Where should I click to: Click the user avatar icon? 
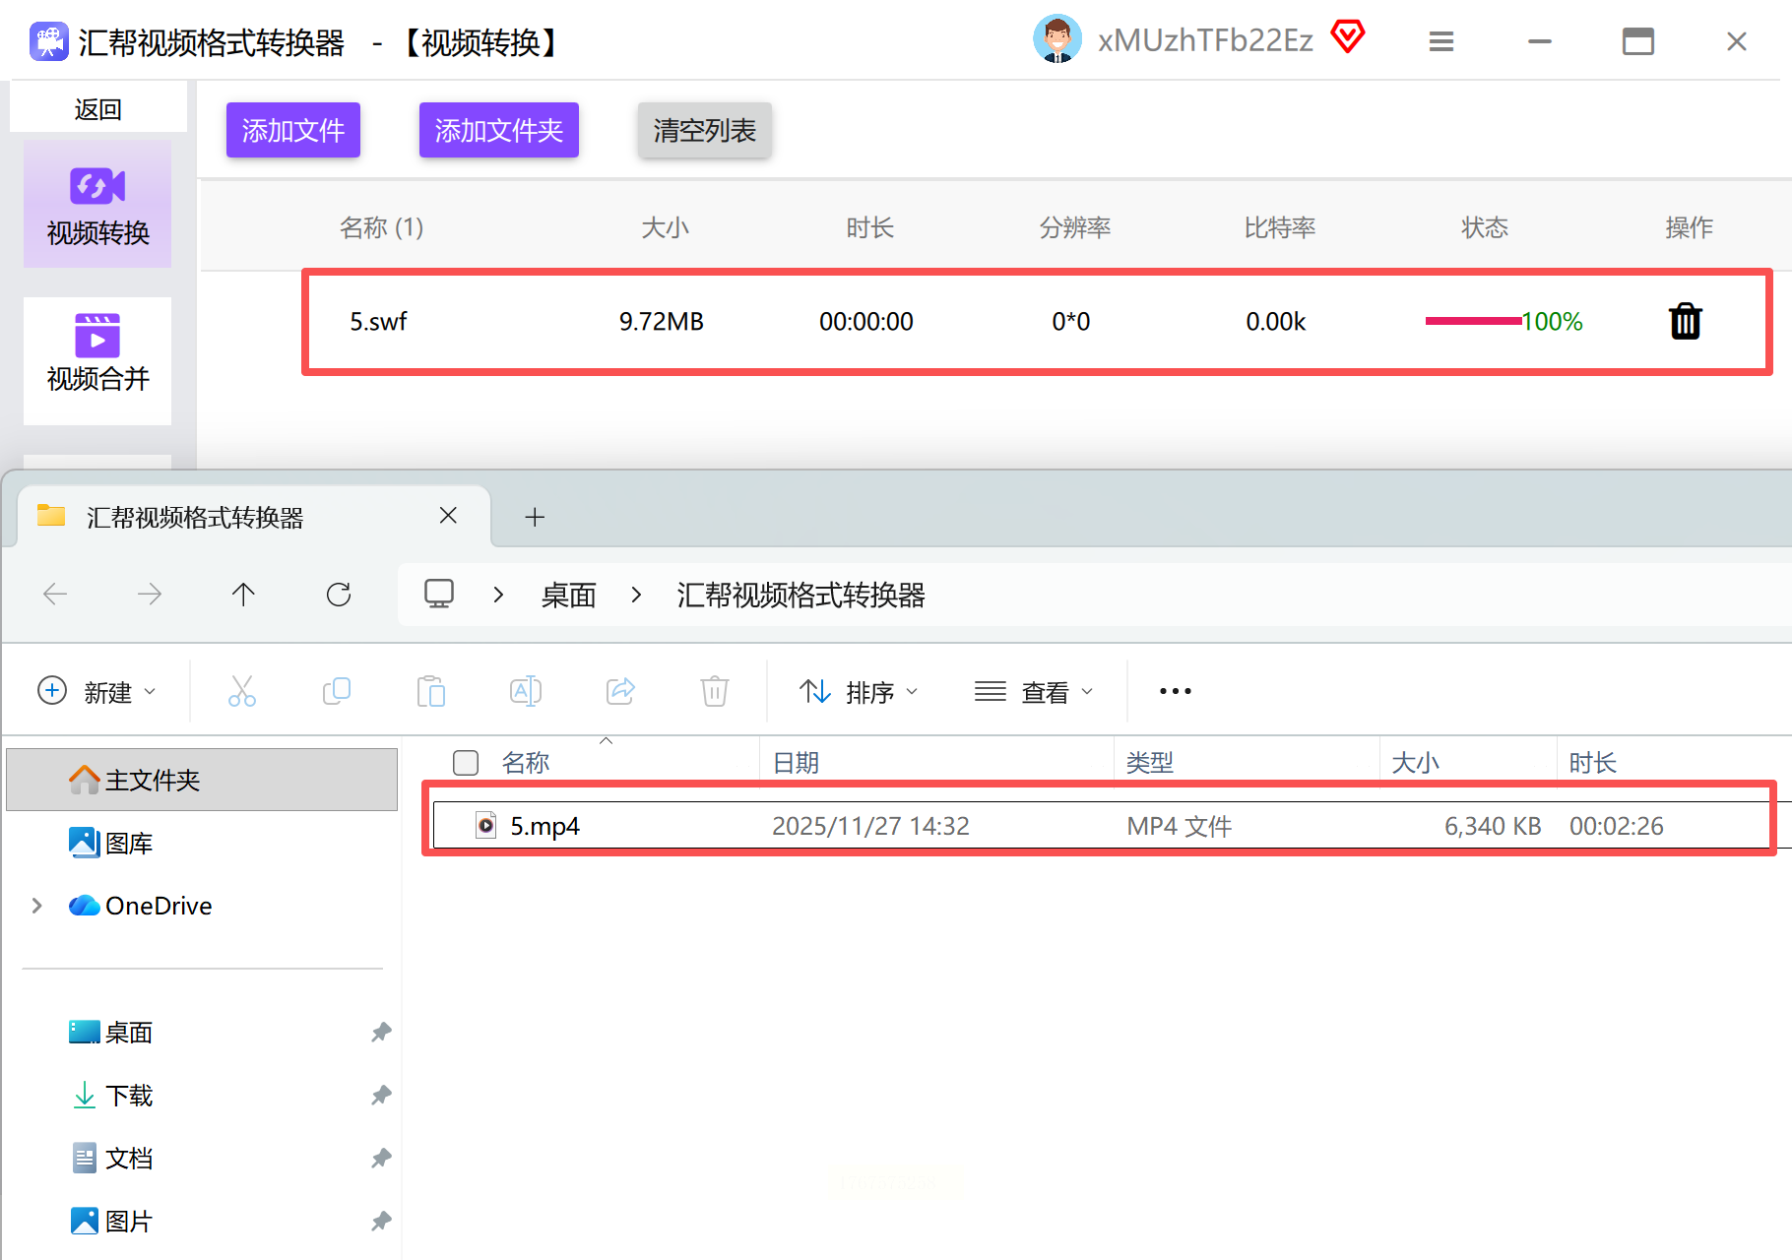pos(1056,40)
